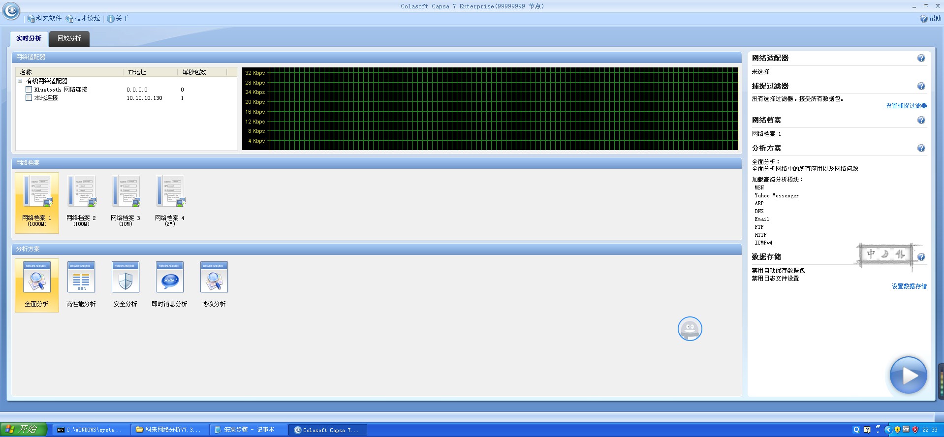Select the 全面分析 analysis scheme

(37, 285)
